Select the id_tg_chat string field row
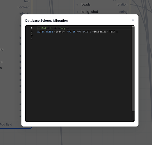Viewport: 152px width, 145px height. point(102,12)
